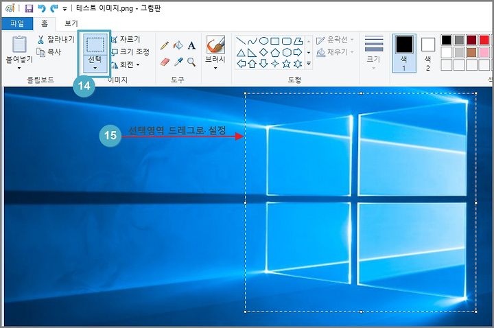Pick the curve shape
This screenshot has width=494, height=328.
coord(252,41)
